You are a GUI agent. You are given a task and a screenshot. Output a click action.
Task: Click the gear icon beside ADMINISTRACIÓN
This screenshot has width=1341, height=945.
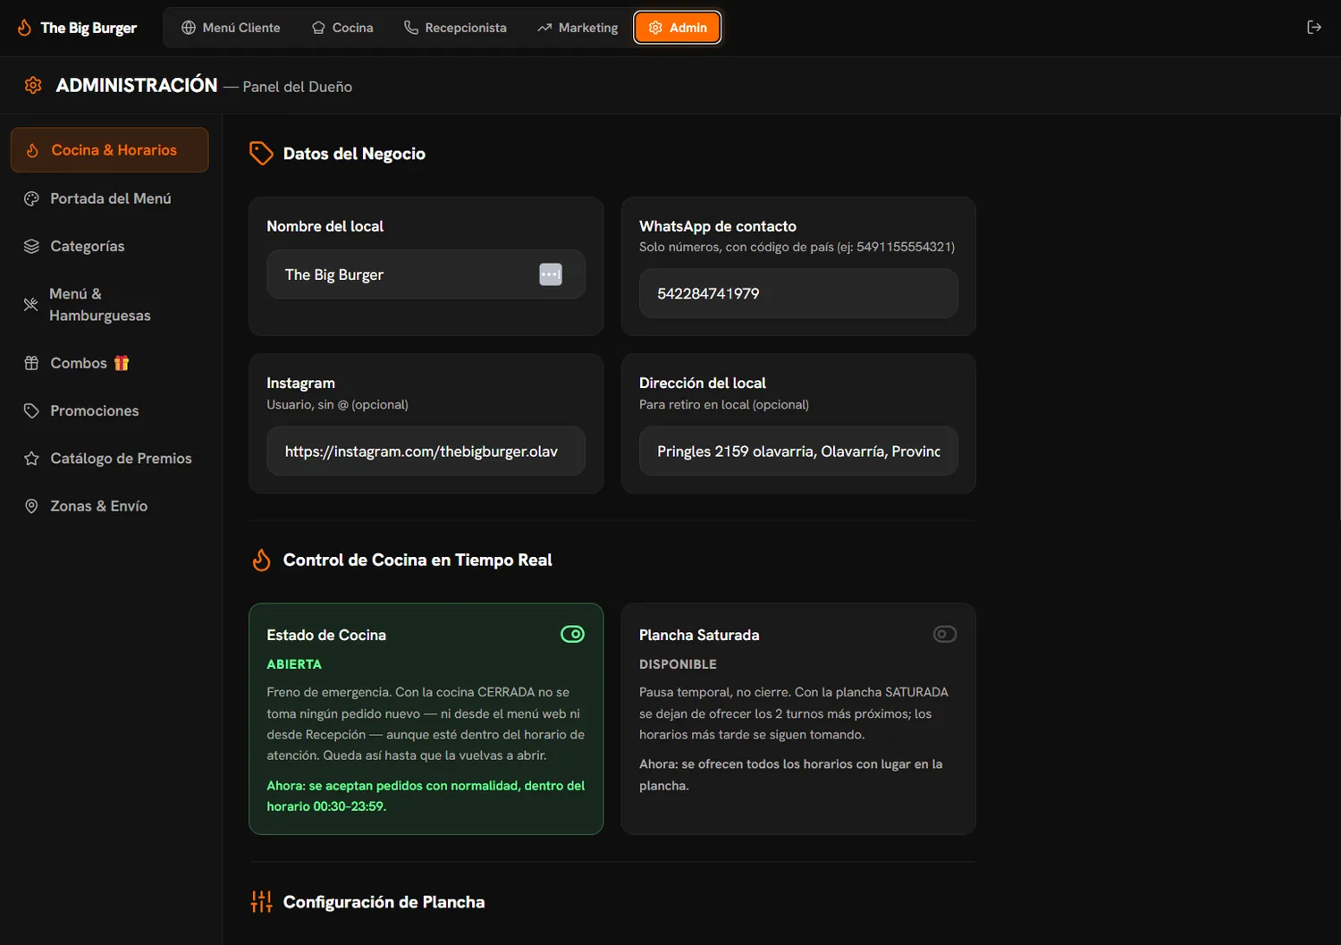[x=33, y=85]
